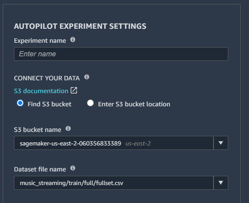Click the Dataset file name info icon
This screenshot has width=249, height=203.
(73, 168)
